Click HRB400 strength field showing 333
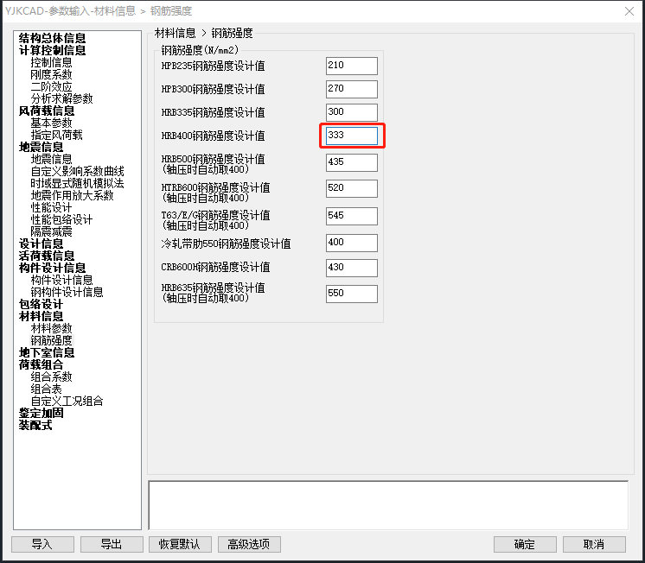This screenshot has height=563, width=645. [352, 136]
